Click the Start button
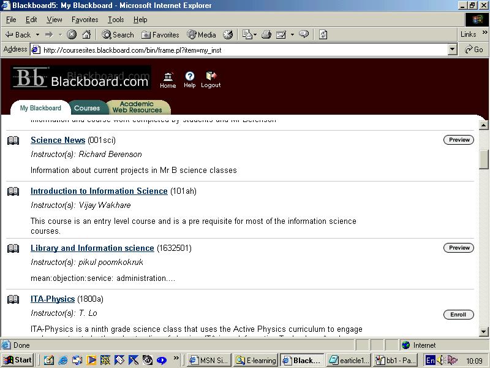Viewport: 490px width, 368px height. (18, 360)
